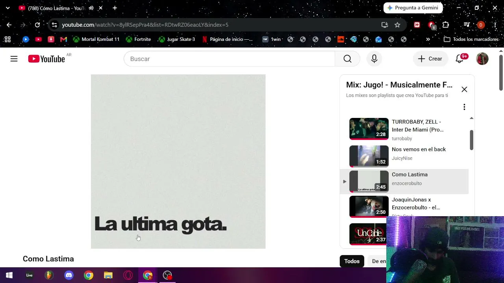Screen dimensions: 504x283
Task: Click the search magnifier button
Action: tap(347, 59)
